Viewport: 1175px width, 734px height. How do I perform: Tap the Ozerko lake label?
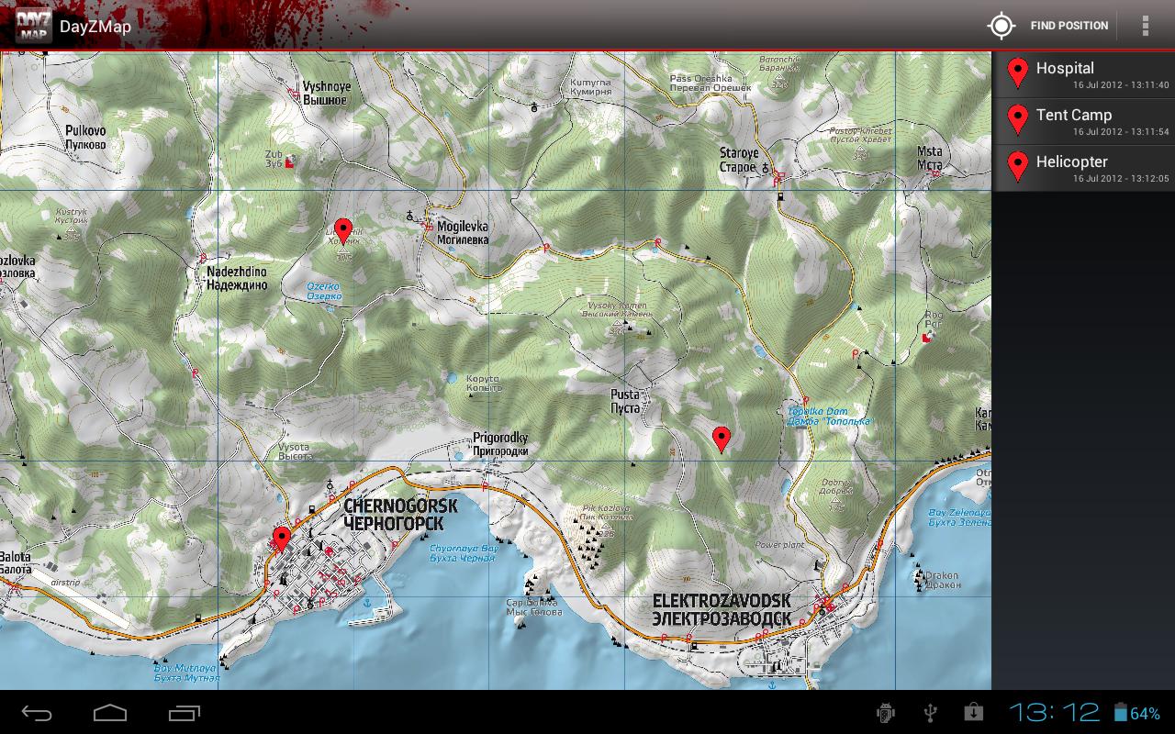(323, 292)
